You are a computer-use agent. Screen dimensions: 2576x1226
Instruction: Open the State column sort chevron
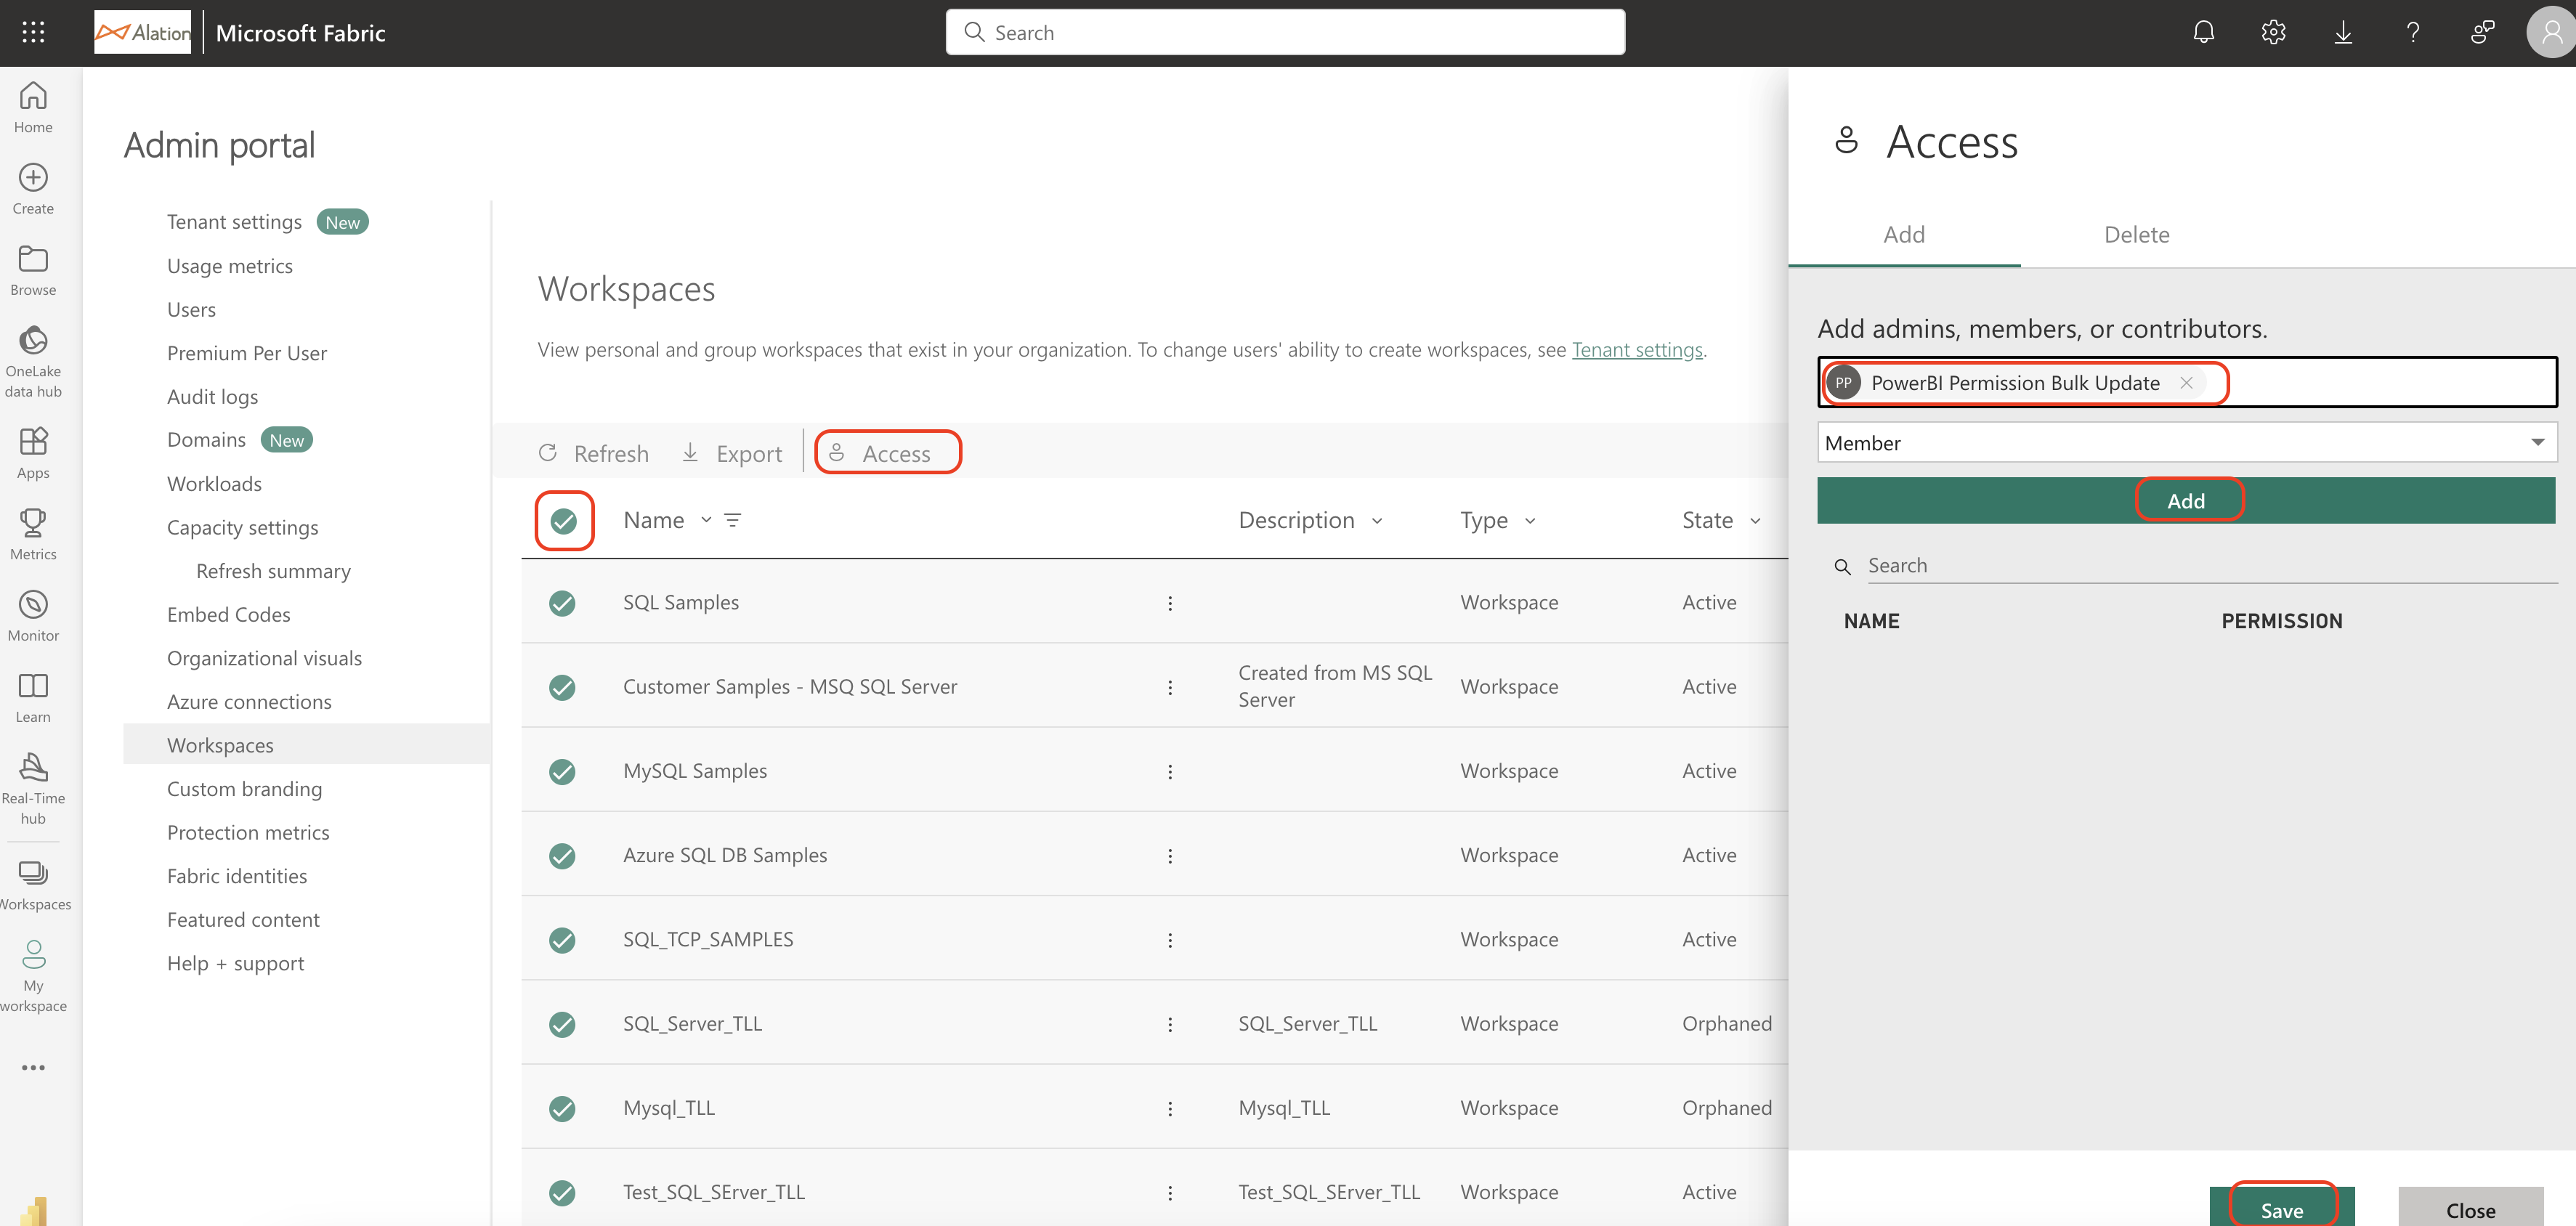tap(1755, 520)
